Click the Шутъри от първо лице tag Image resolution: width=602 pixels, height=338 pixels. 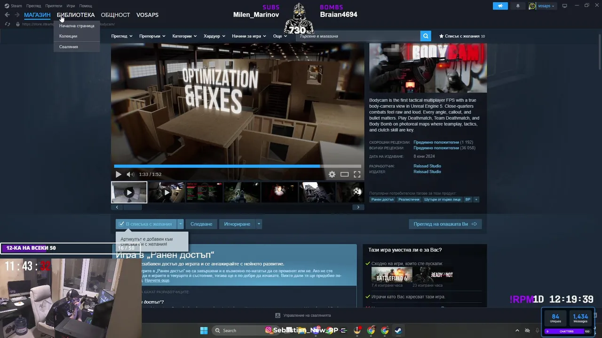[443, 200]
